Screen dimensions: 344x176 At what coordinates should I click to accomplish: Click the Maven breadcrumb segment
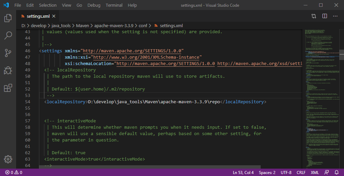83,25
